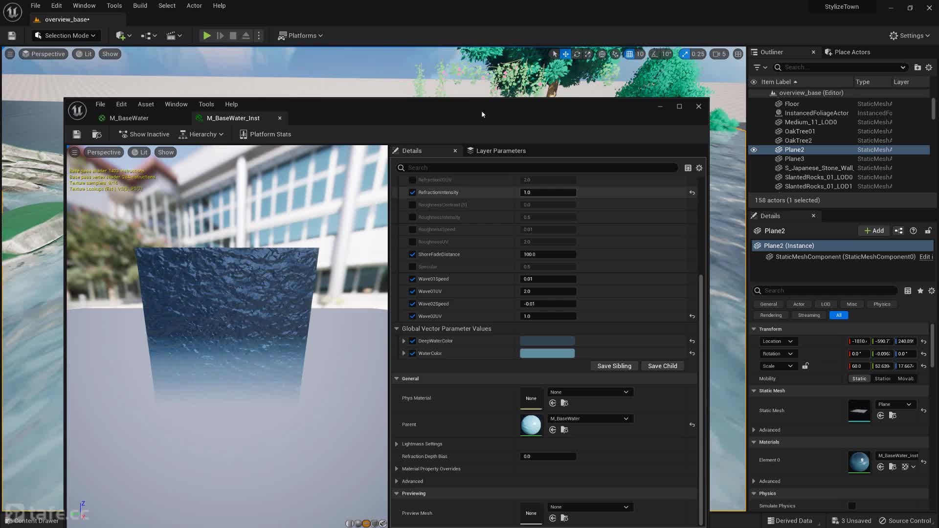Reset RefractionIntensity to its default

(x=692, y=193)
